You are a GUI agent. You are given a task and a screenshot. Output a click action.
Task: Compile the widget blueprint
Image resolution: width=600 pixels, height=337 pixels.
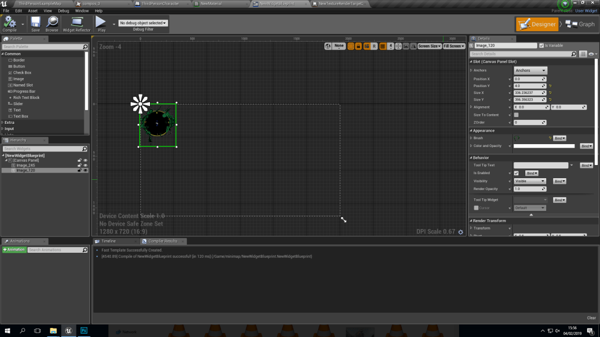10,24
